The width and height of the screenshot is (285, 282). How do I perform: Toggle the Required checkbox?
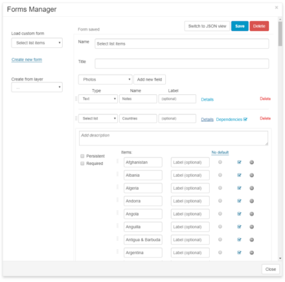pos(82,163)
